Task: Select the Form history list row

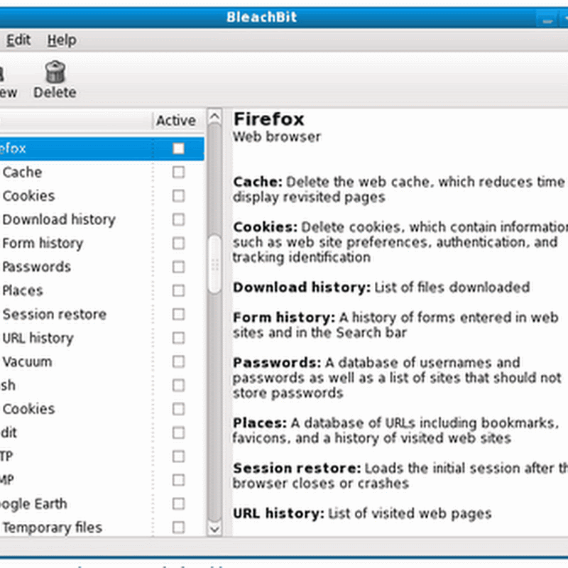Action: pyautogui.click(x=102, y=243)
